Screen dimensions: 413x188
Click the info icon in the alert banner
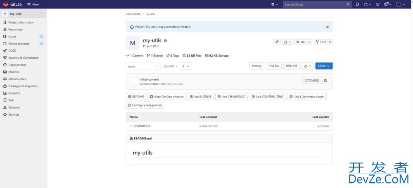tap(132, 27)
